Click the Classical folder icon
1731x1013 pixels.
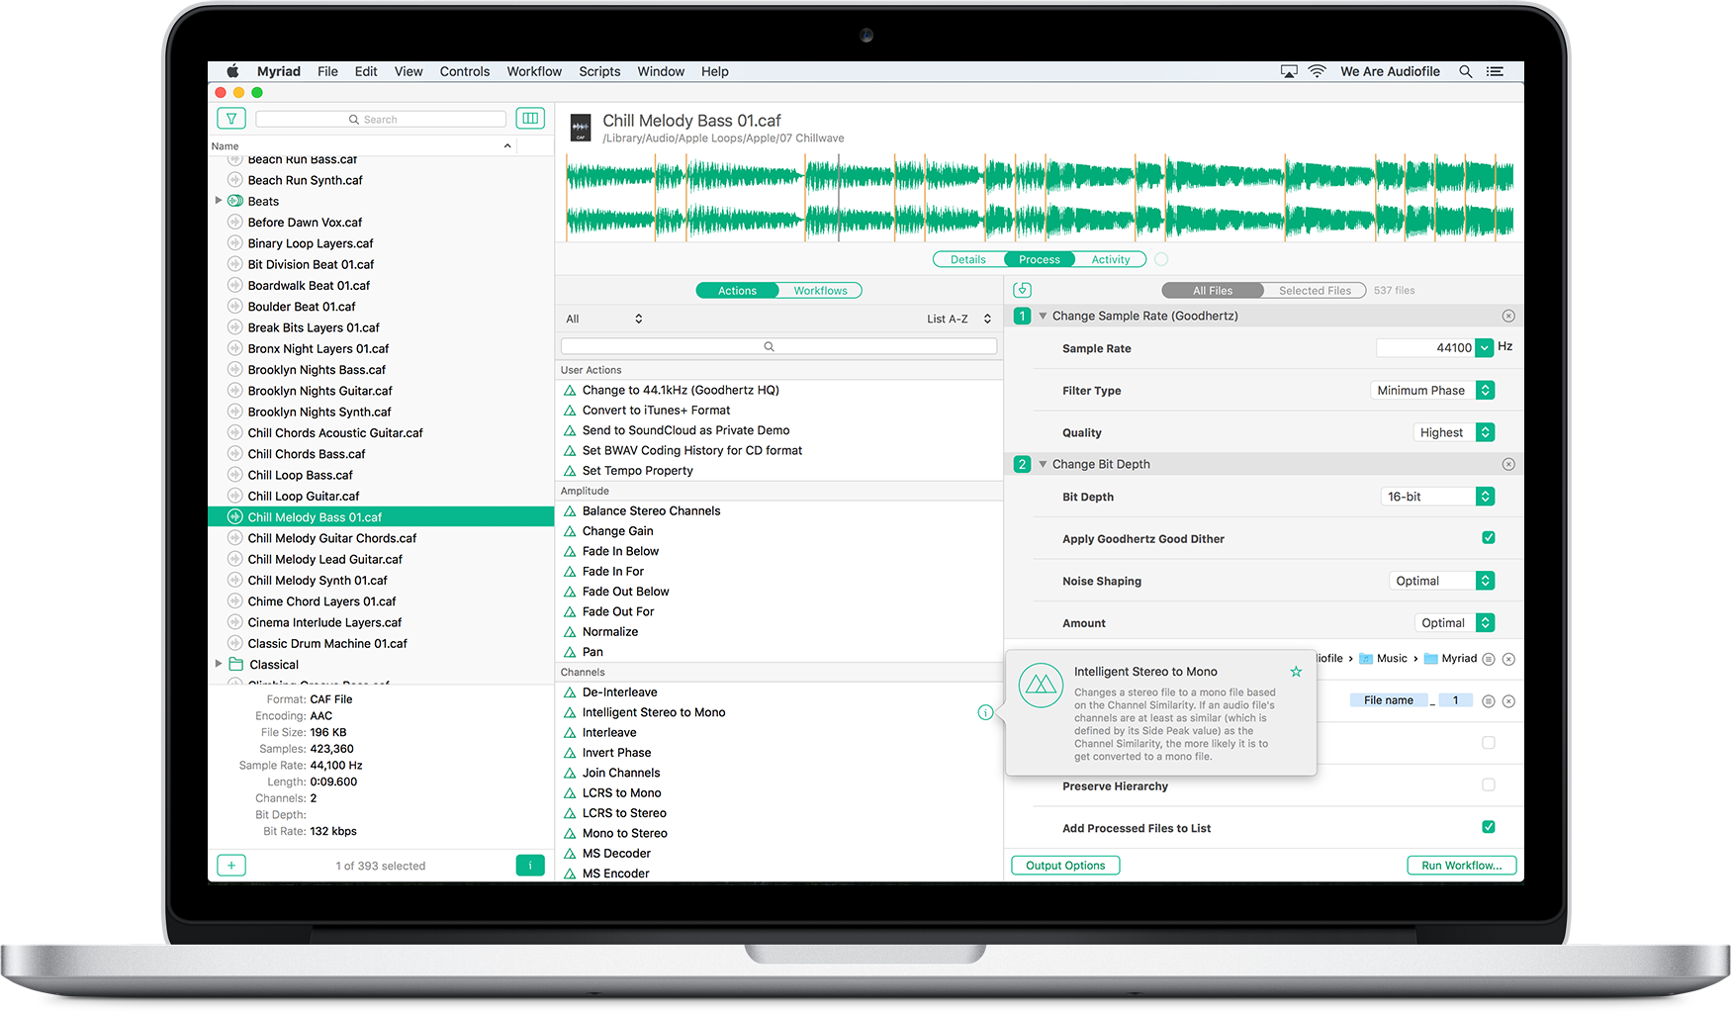point(236,664)
